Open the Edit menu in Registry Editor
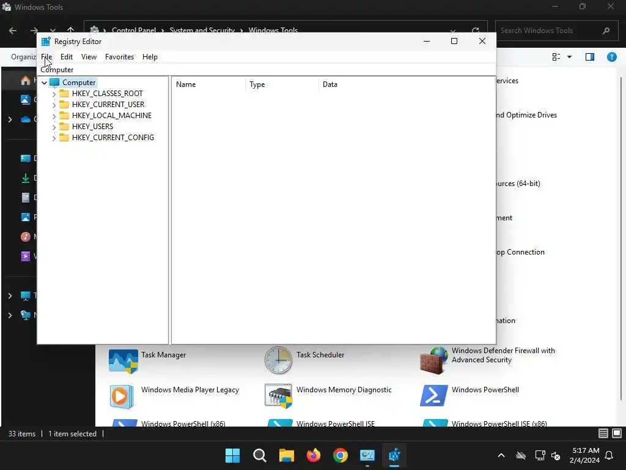Screen dimensions: 626x470 (66, 57)
